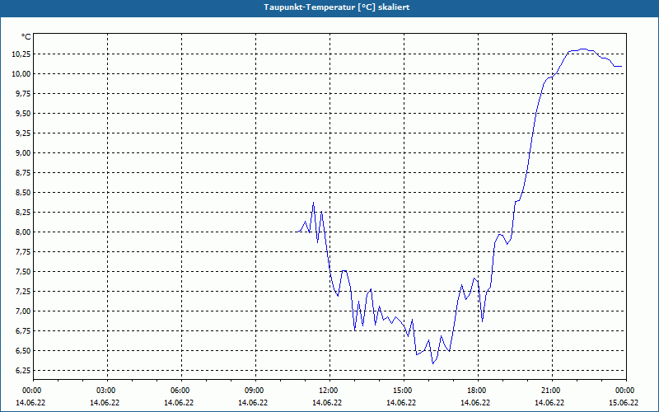Click the 6,75 y-axis value
The height and width of the screenshot is (412, 659).
tap(23, 331)
